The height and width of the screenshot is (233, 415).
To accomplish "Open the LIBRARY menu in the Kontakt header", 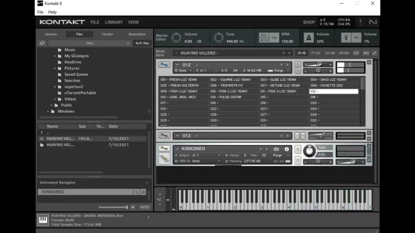I will point(113,22).
